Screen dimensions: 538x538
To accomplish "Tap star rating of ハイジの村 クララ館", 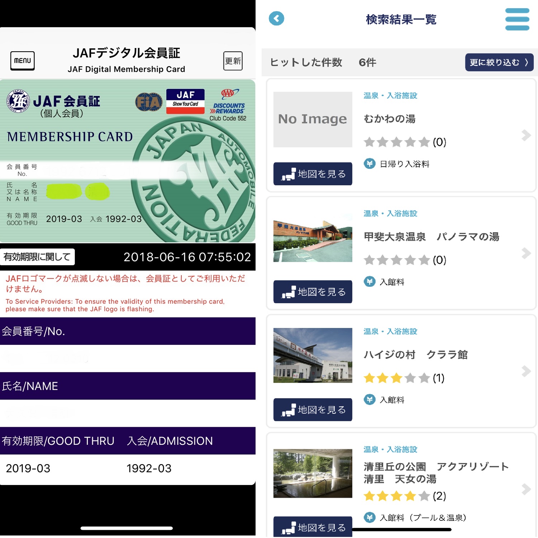I will point(396,378).
